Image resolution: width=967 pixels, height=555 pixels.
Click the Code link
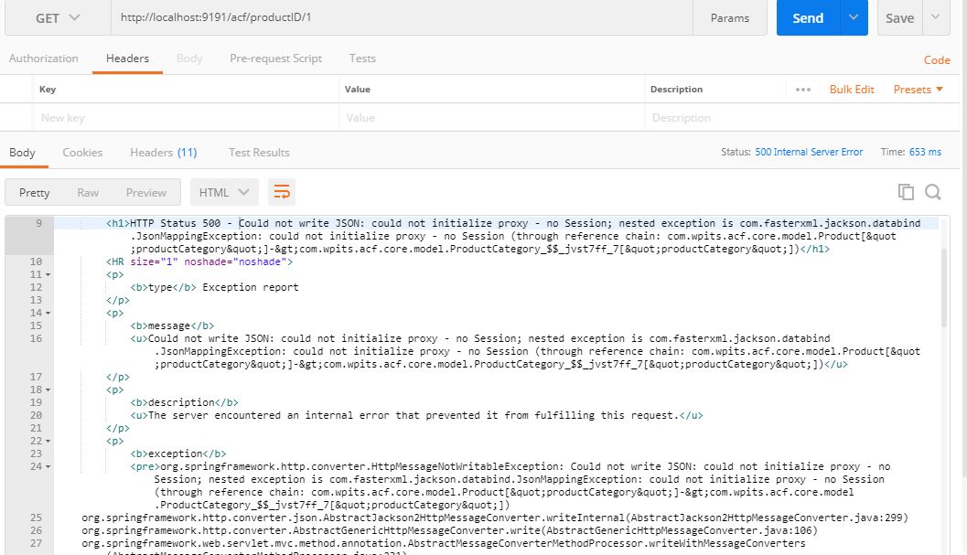point(936,59)
